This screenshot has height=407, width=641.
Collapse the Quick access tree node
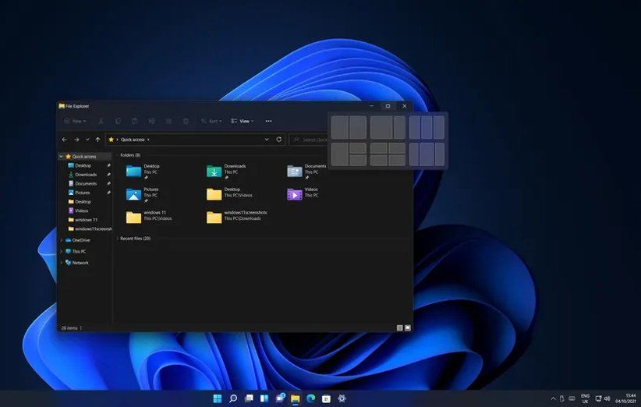62,156
